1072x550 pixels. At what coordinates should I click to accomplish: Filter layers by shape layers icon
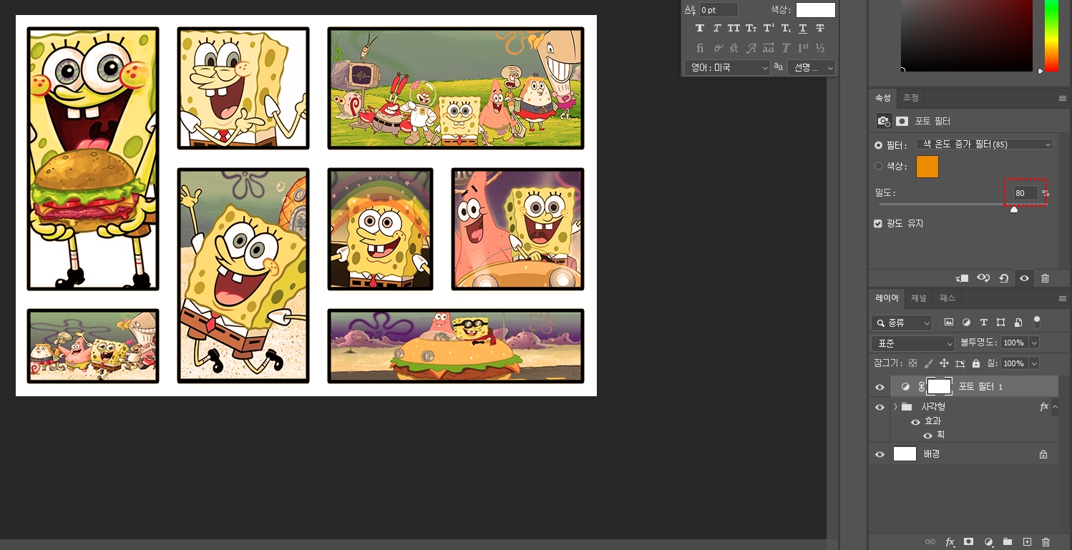click(x=1000, y=323)
